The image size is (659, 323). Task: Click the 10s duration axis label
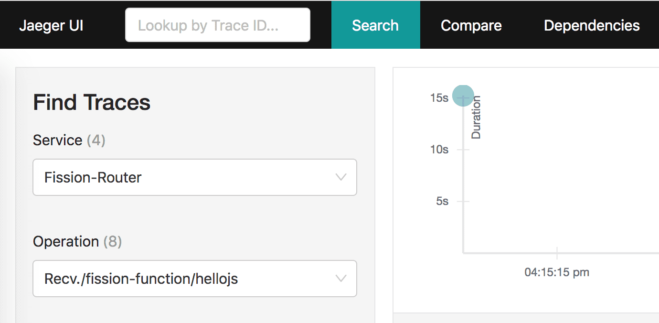pyautogui.click(x=439, y=150)
